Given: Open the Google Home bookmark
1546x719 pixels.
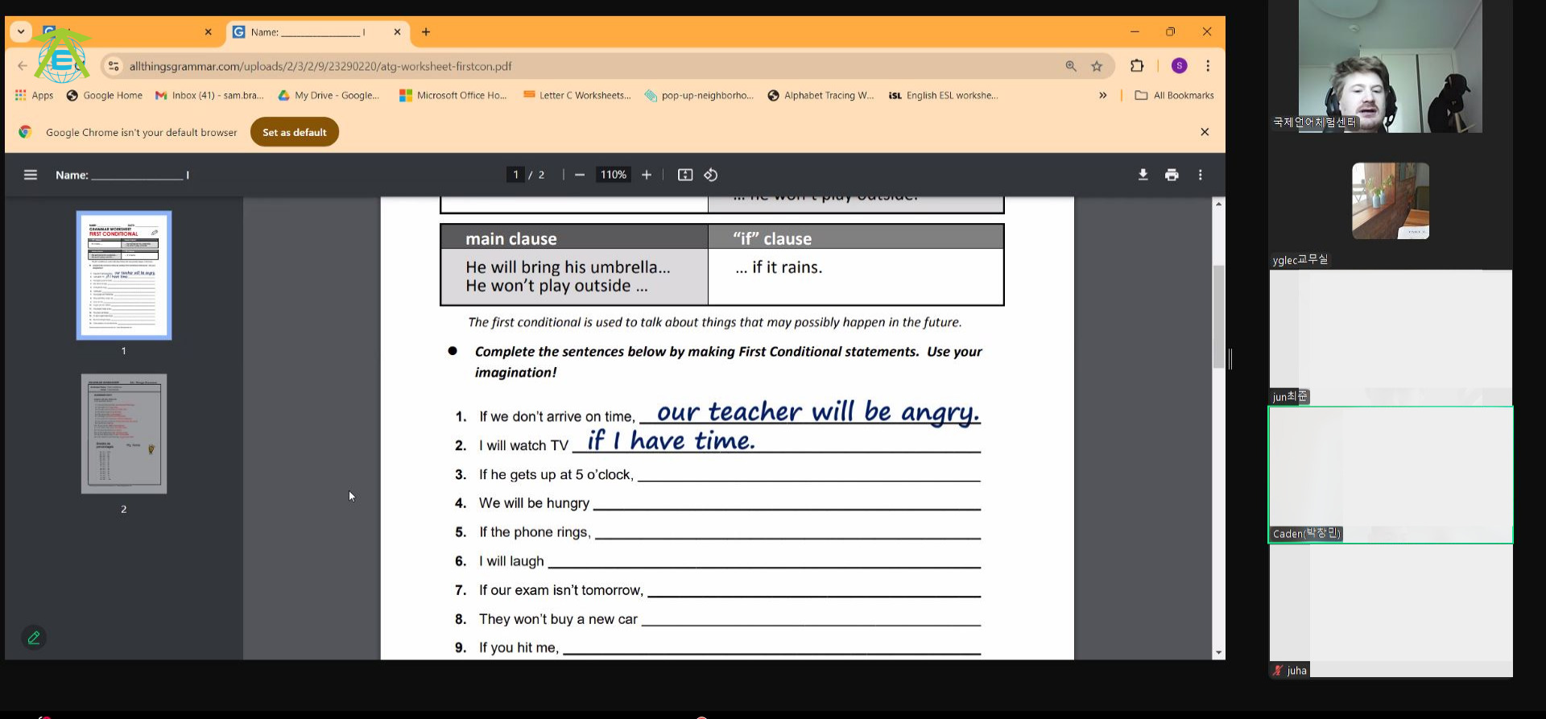Looking at the screenshot, I should [104, 95].
